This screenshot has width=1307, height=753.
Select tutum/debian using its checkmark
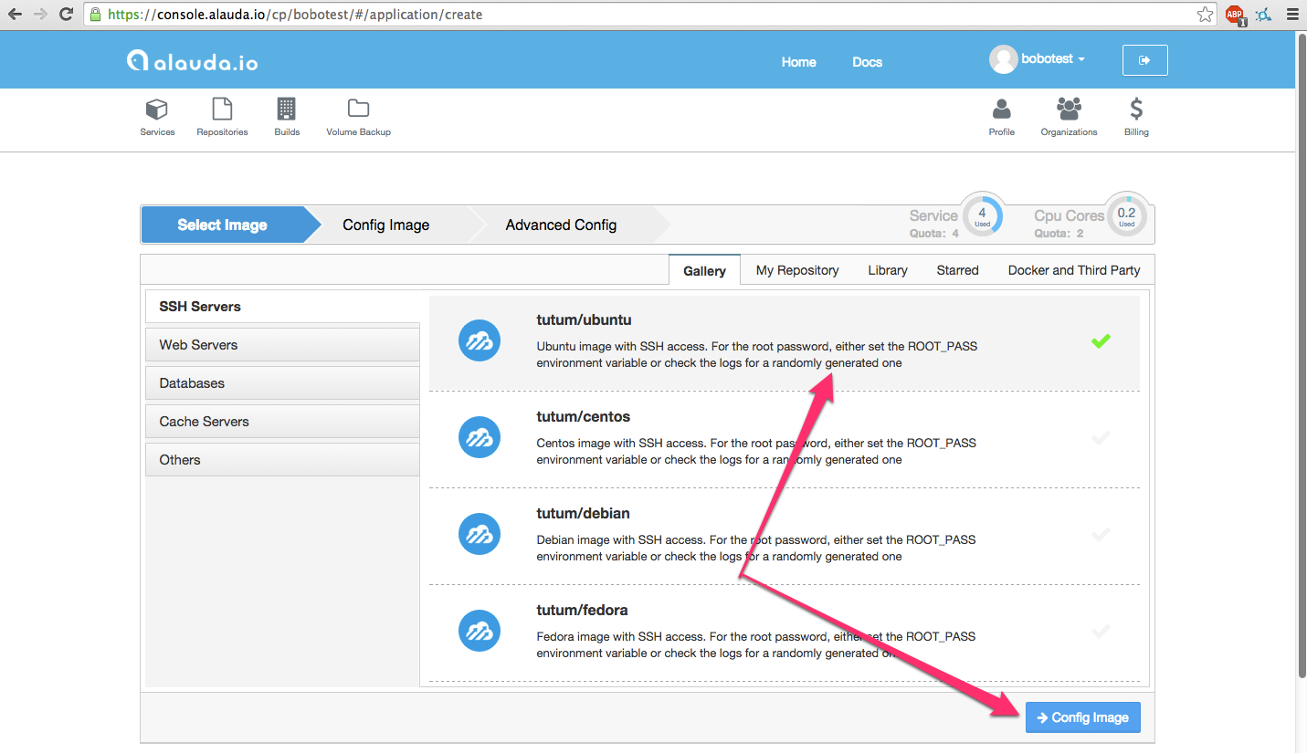pos(1101,535)
